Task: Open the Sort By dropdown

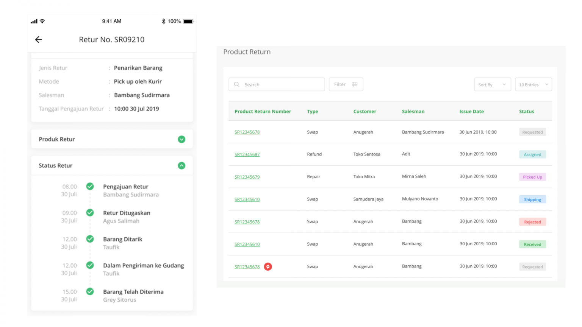Action: [x=492, y=85]
